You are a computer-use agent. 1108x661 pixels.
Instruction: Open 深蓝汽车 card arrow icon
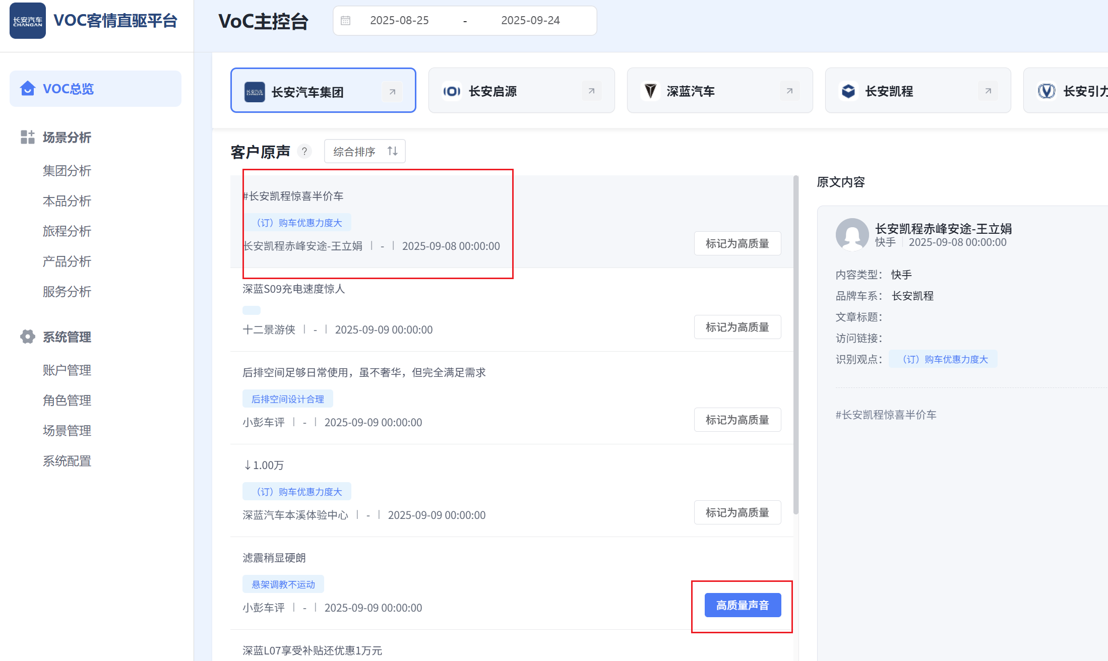coord(789,91)
